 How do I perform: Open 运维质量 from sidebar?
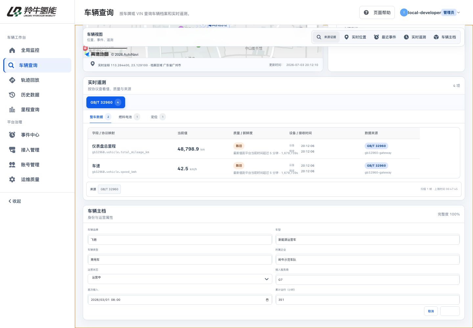click(37, 179)
